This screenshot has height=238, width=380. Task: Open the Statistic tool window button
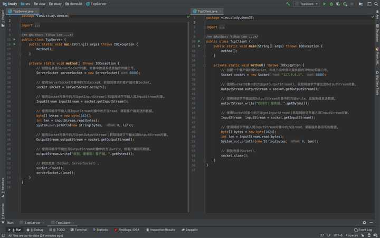click(x=100, y=230)
